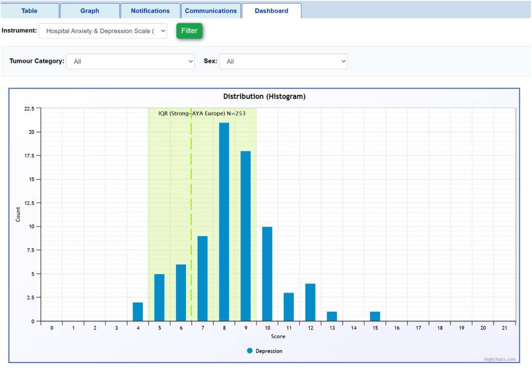Toggle the Depression series legend item

pyautogui.click(x=264, y=351)
